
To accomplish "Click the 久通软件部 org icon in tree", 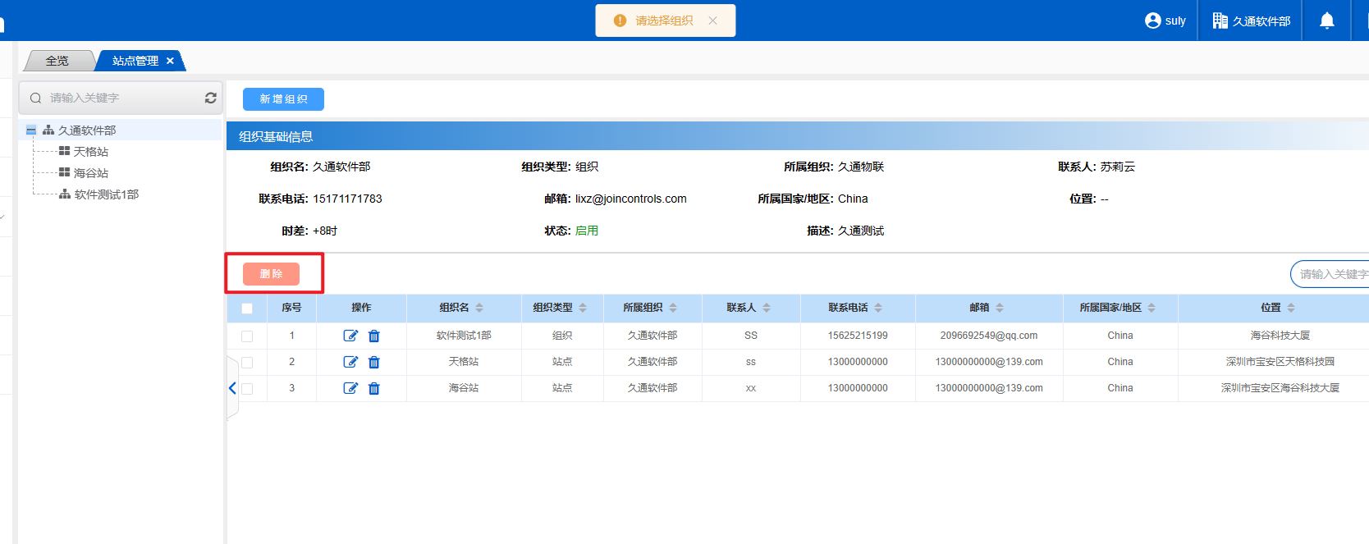I will coord(48,130).
